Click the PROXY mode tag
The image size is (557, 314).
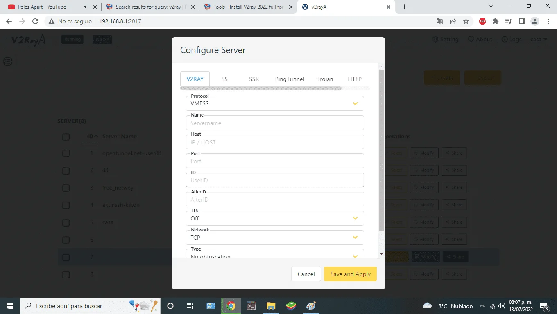[x=102, y=39]
